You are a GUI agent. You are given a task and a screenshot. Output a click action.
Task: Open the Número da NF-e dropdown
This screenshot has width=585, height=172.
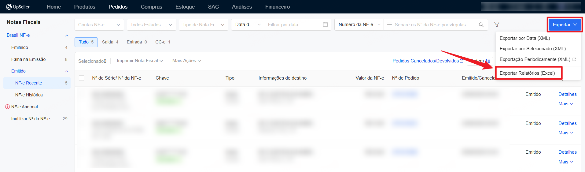pyautogui.click(x=359, y=25)
